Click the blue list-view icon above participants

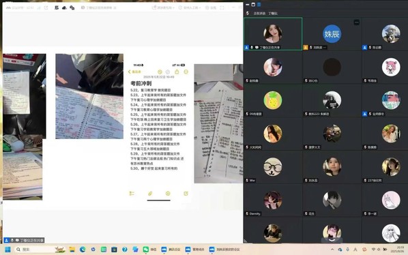click(x=259, y=5)
